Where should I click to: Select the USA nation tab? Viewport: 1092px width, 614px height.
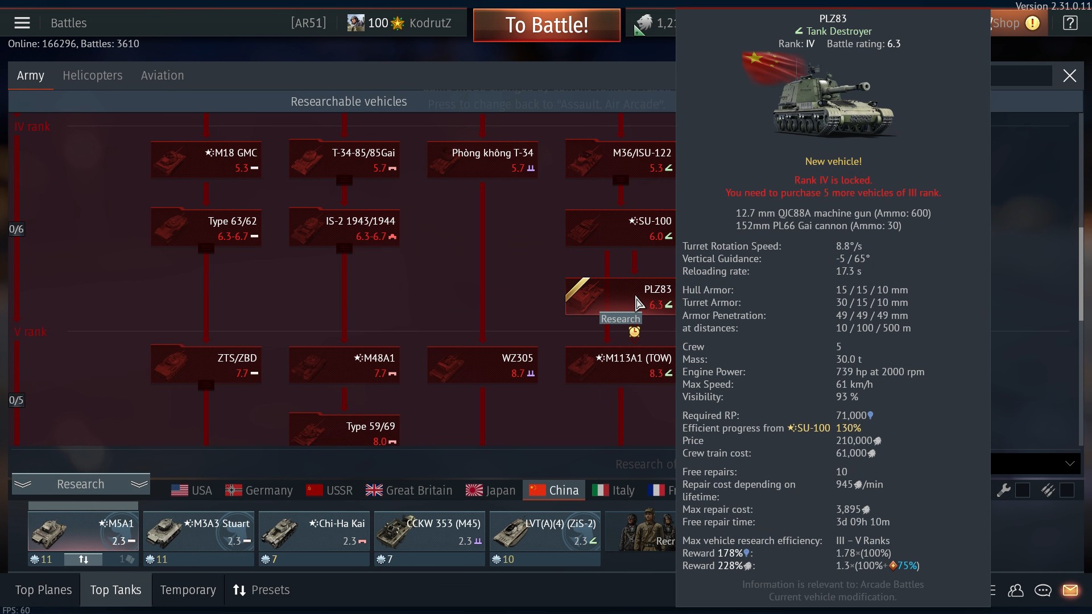(192, 490)
